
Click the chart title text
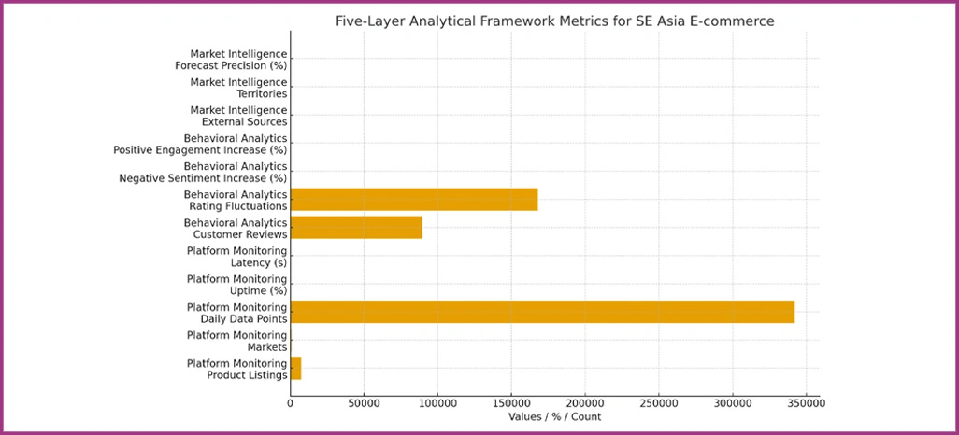click(x=554, y=21)
